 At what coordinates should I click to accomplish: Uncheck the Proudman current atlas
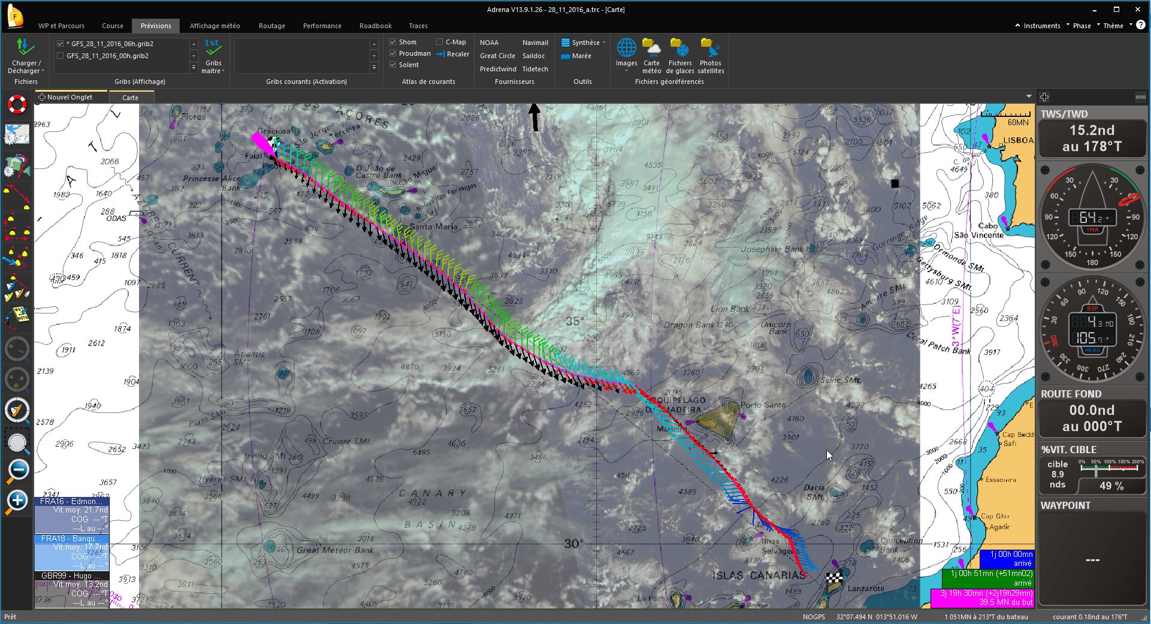393,53
